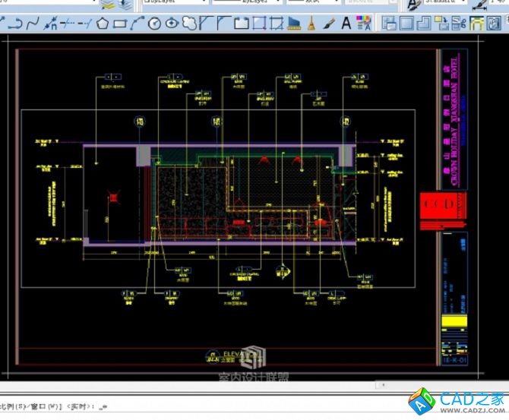Click the vertical scrollbar on right edge
Image resolution: width=509 pixels, height=420 pixels.
505,213
